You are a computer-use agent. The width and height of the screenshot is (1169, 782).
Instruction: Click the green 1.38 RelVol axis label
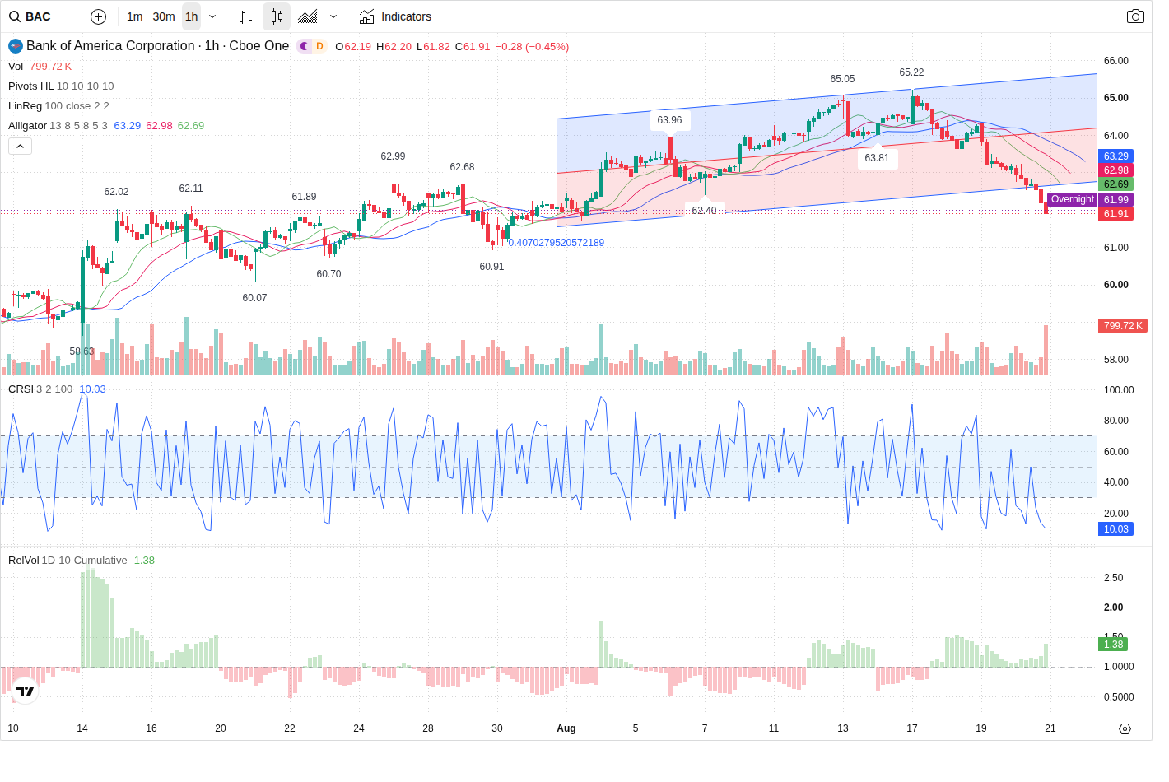tap(1114, 645)
